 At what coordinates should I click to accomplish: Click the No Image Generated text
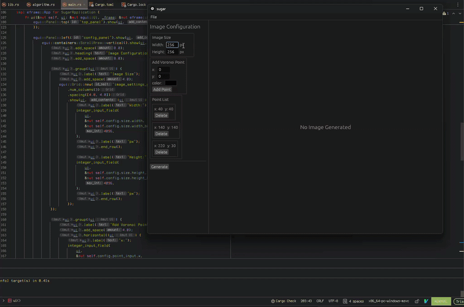[x=325, y=127]
